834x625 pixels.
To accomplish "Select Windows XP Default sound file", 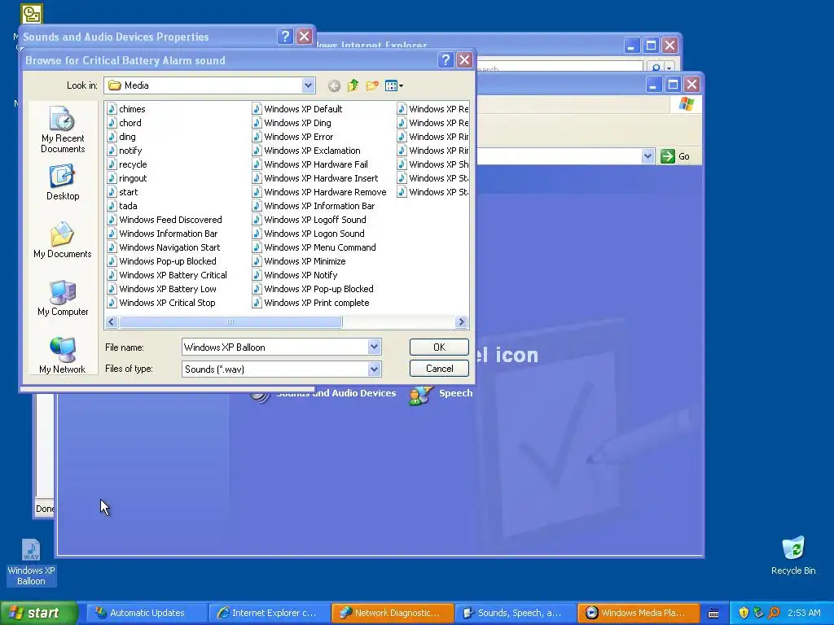I will 297,109.
